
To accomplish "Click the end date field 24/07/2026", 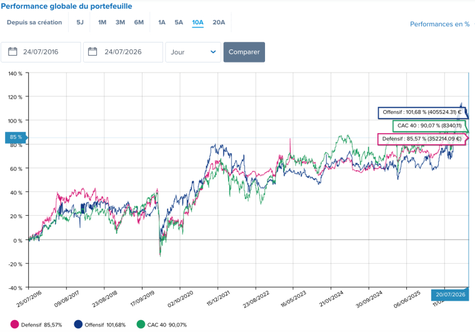I will point(123,52).
